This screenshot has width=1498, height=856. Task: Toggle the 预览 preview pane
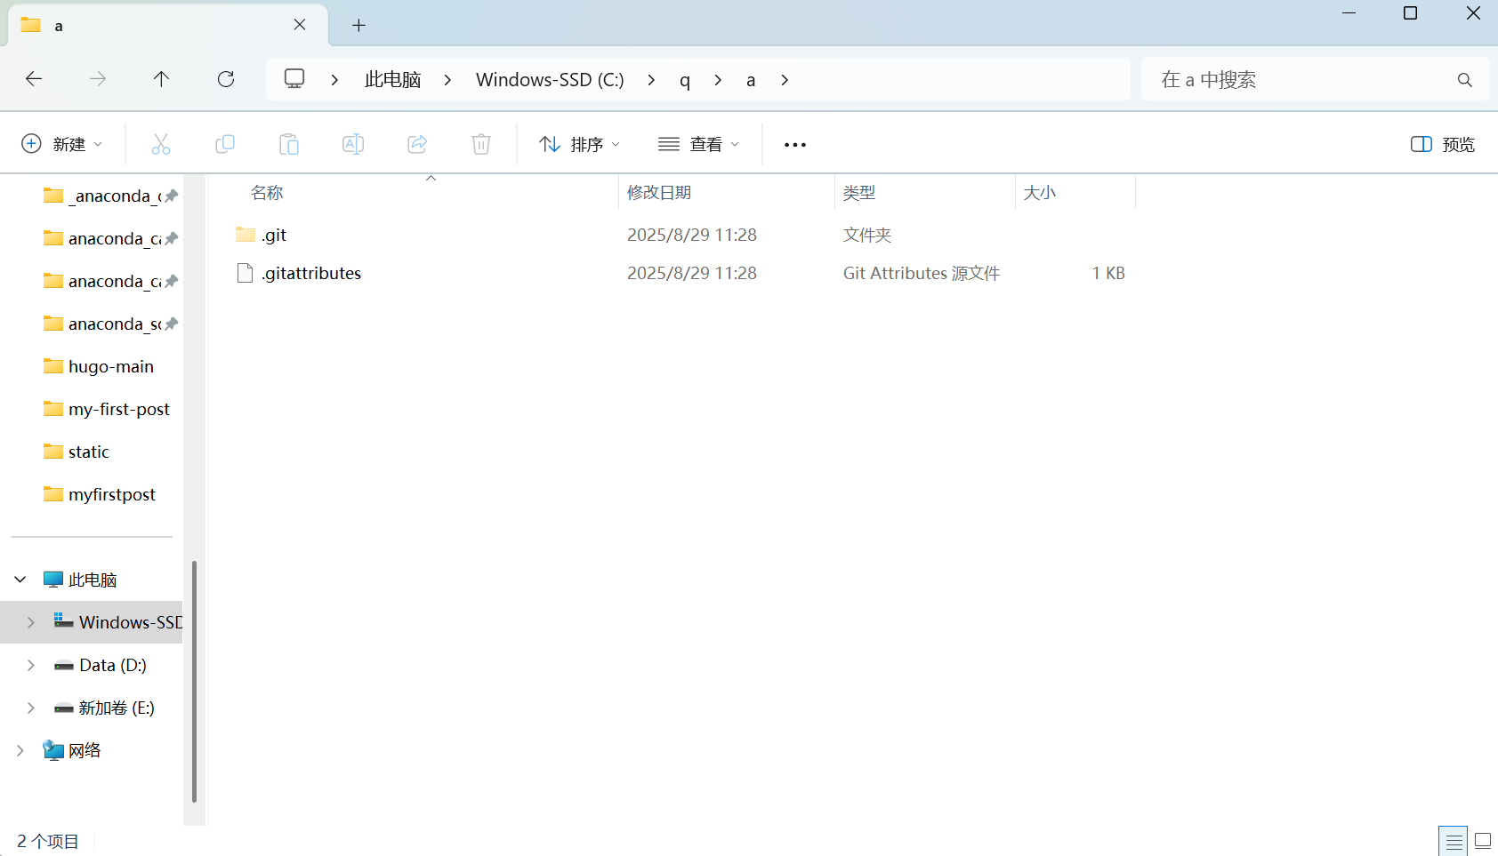tap(1441, 143)
